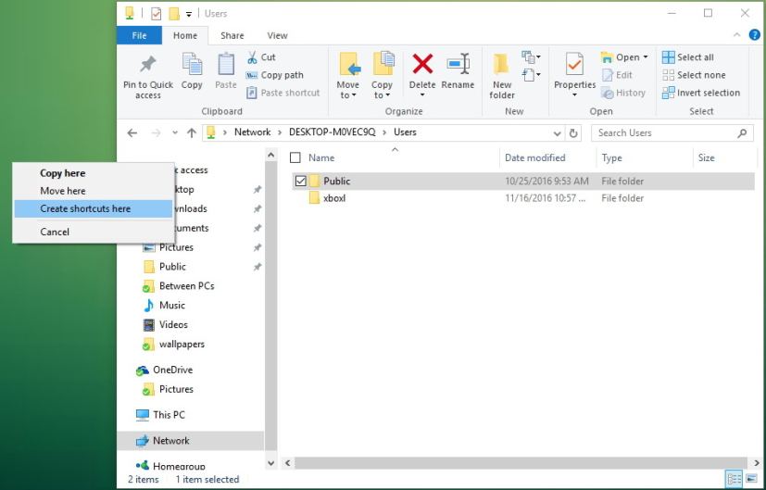Click the Copy ribbon icon
Screen dimensions: 766x490
coord(192,65)
